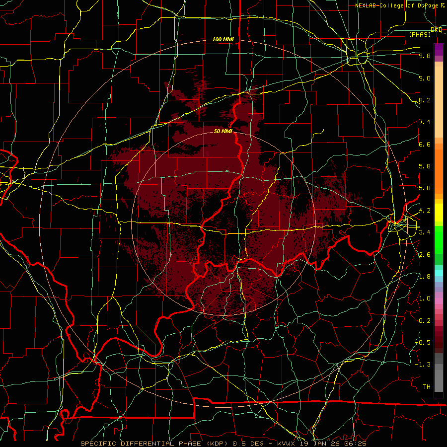Click the 5.0 legend value
447x447 pixels.
point(425,188)
